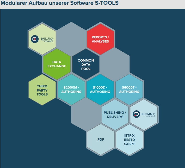Viewport: 185px width, 168px height.
Task: Select the green Data Exchange hexagon
Action: (57, 64)
